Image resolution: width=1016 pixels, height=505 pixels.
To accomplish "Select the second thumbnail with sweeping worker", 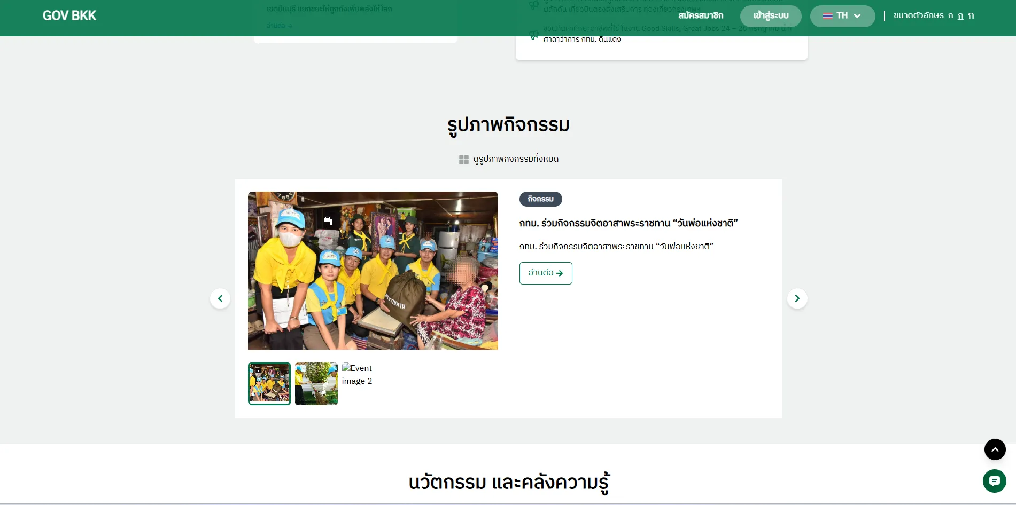I will [x=316, y=384].
